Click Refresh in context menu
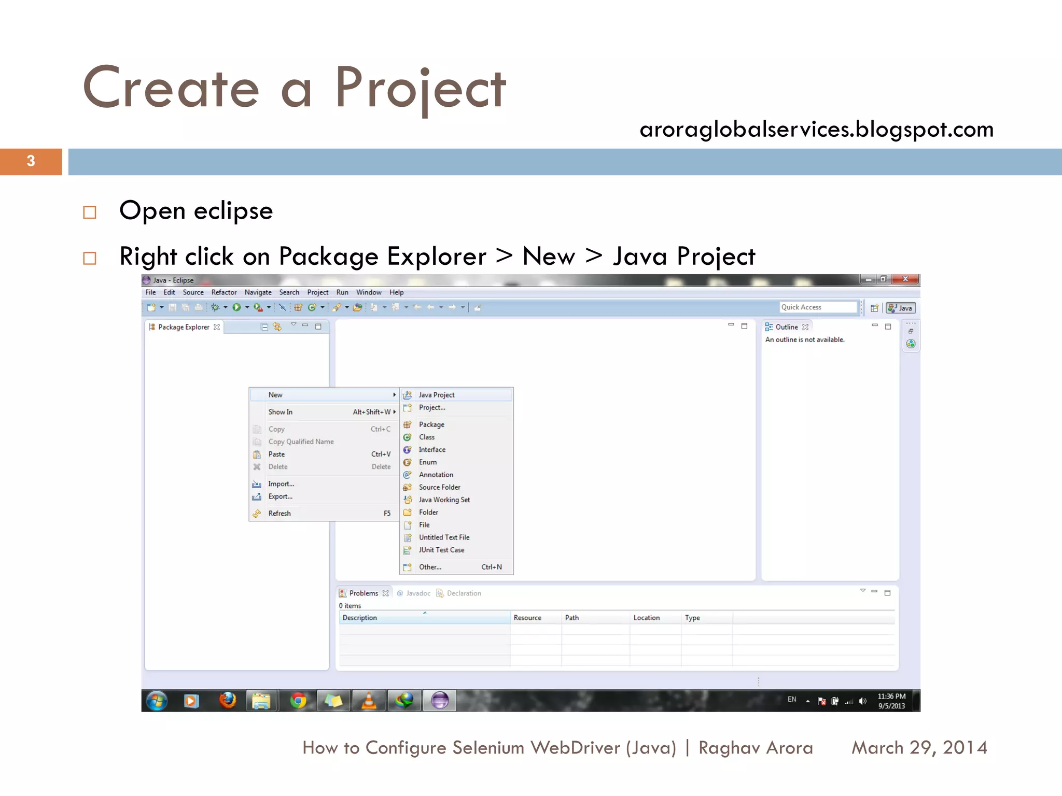The height and width of the screenshot is (796, 1062). (x=324, y=514)
